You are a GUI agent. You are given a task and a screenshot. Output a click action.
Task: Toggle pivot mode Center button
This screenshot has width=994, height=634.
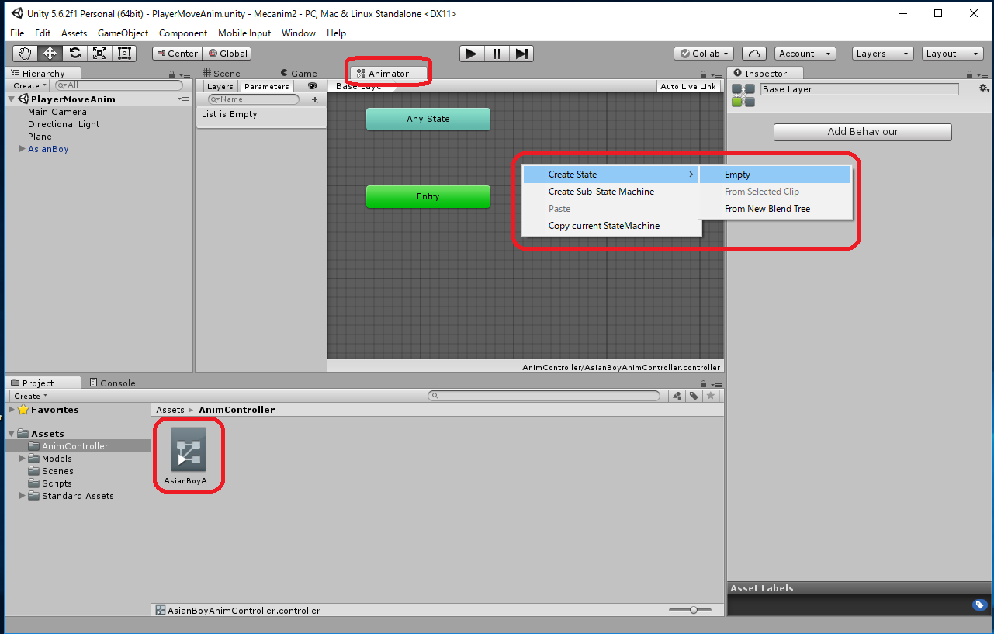(x=177, y=54)
